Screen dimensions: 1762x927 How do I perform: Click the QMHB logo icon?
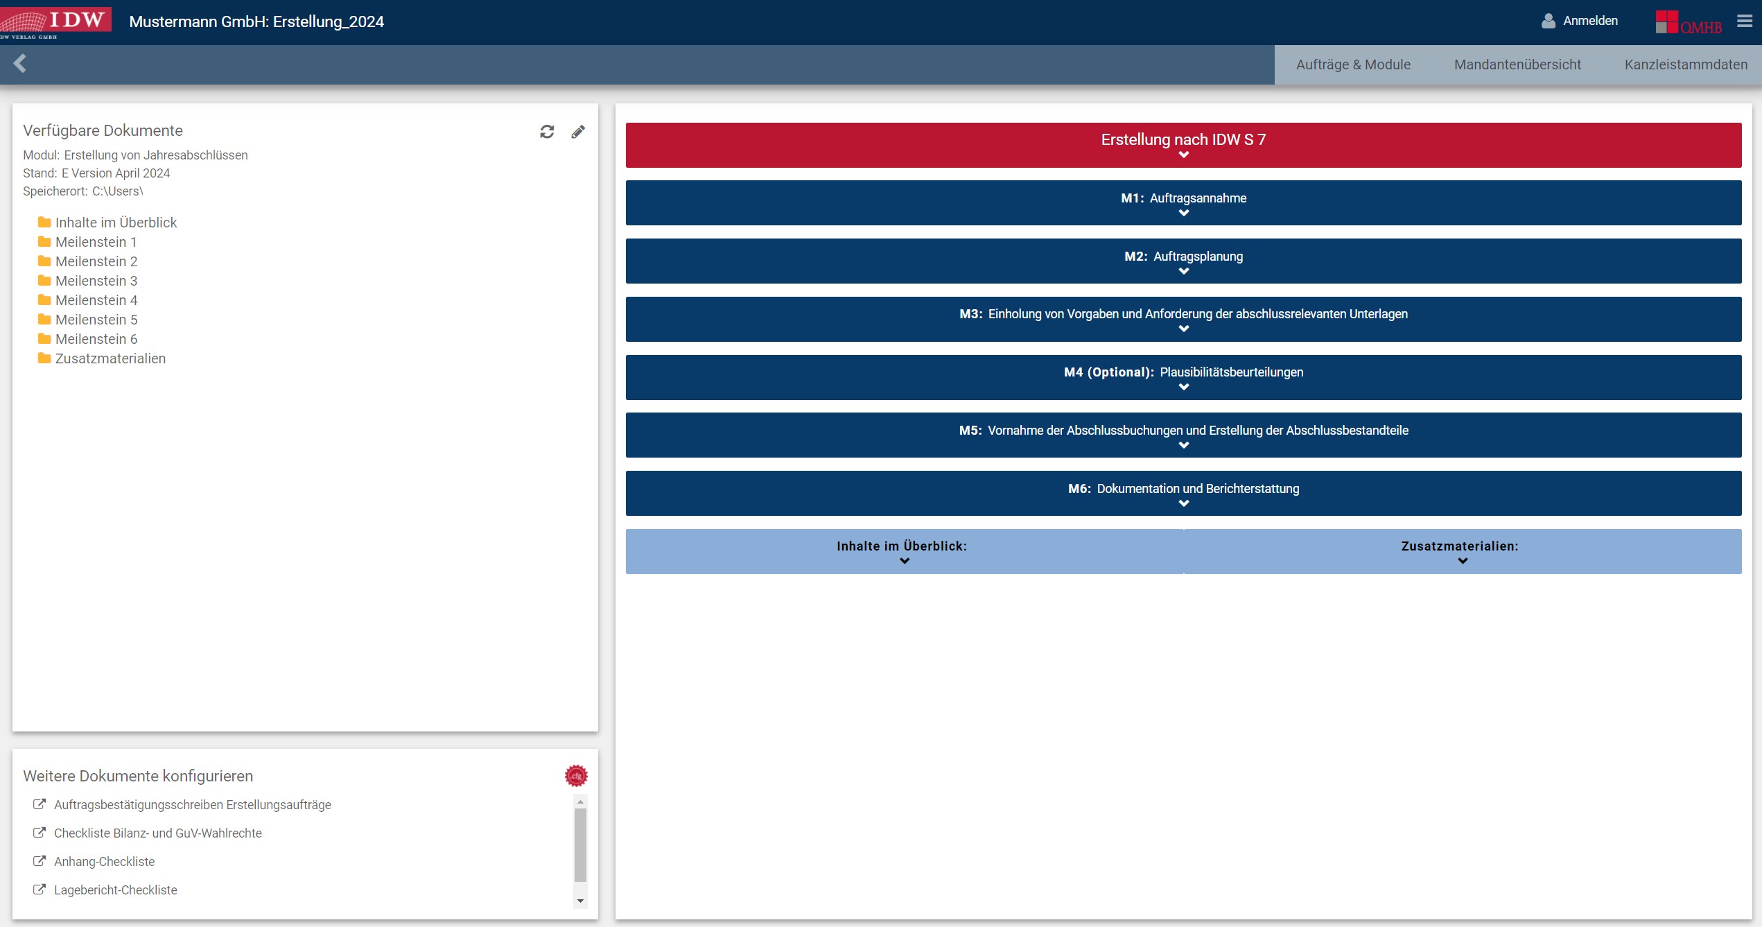pyautogui.click(x=1689, y=23)
